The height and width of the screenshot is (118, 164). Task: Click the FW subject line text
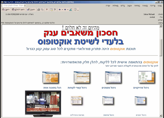[x=28, y=23]
